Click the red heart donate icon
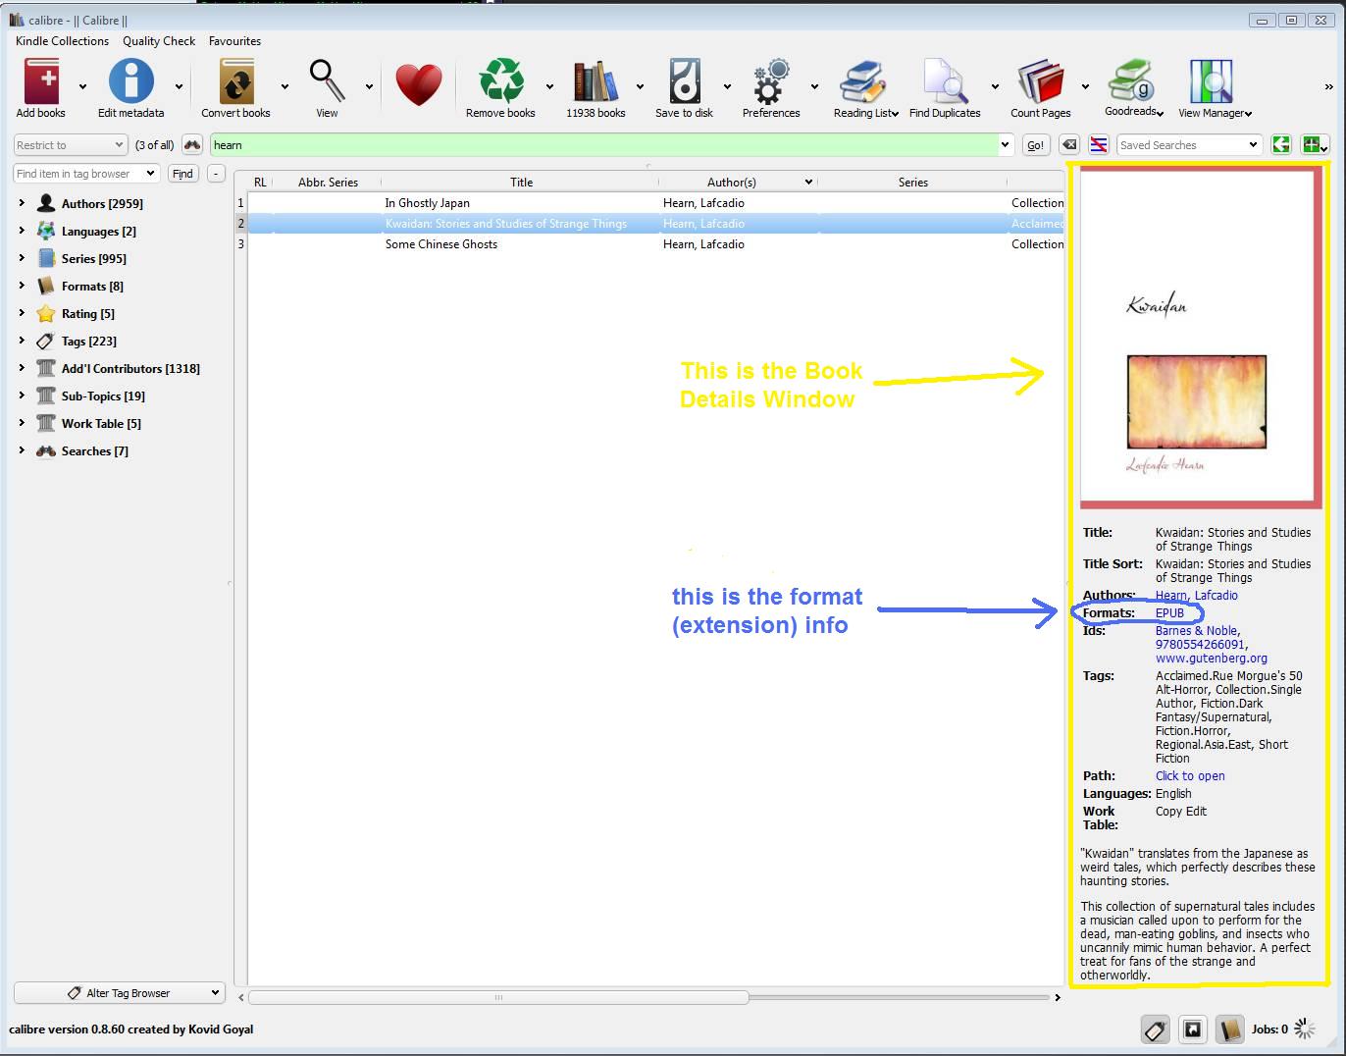The width and height of the screenshot is (1346, 1056). tap(419, 85)
